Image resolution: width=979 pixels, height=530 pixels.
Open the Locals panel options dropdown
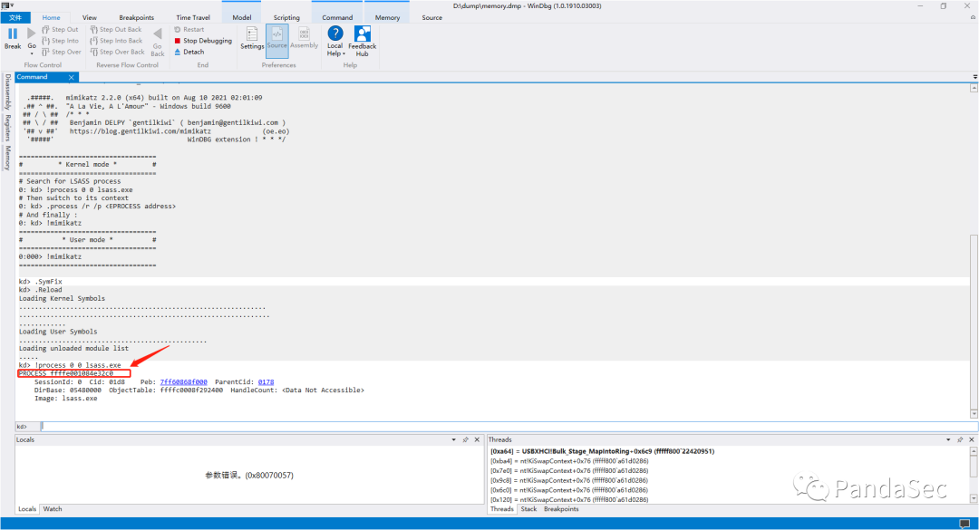[x=454, y=440]
